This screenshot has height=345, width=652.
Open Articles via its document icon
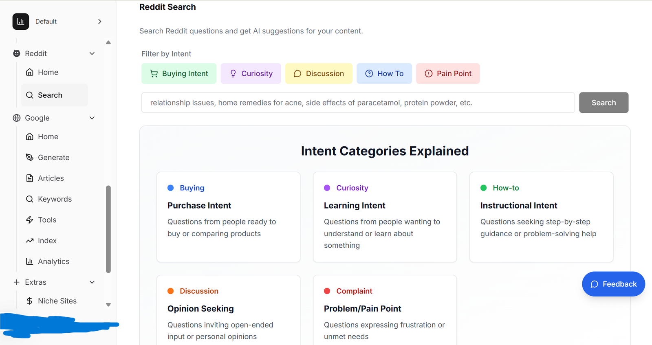[30, 178]
